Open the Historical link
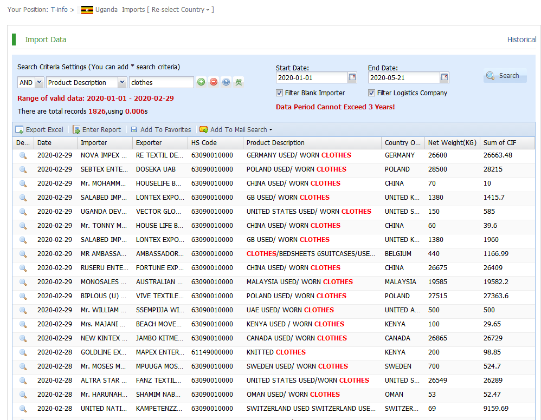 click(x=521, y=40)
